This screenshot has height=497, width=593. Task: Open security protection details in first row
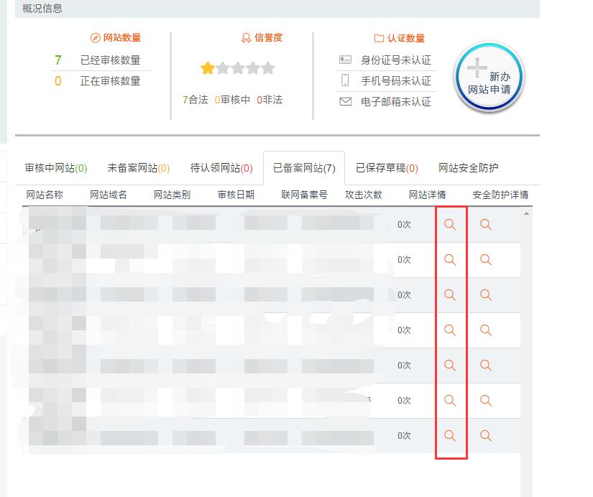486,225
